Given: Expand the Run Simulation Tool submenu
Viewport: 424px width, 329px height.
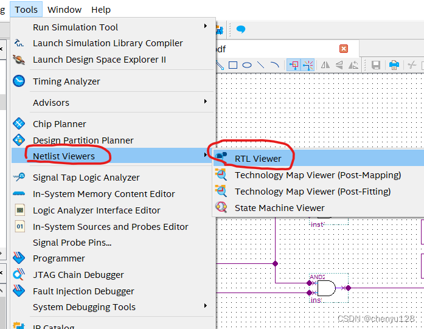Looking at the screenshot, I should tap(113, 27).
